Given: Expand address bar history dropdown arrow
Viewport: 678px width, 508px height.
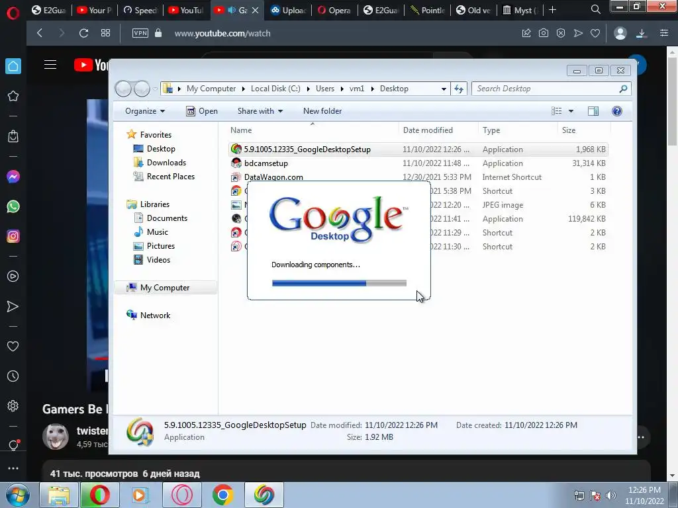Looking at the screenshot, I should tap(444, 89).
